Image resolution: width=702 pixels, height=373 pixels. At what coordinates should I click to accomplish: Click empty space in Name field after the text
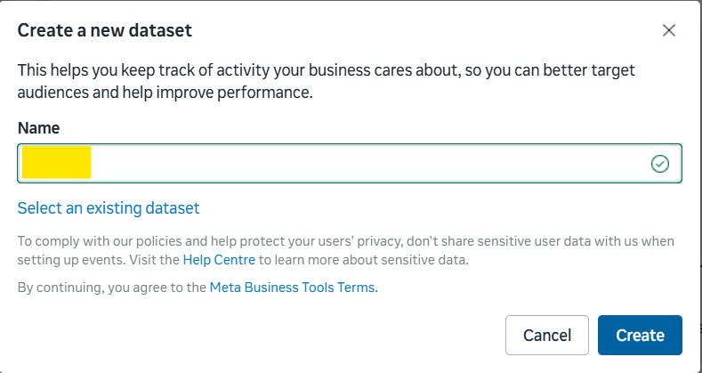(x=356, y=163)
